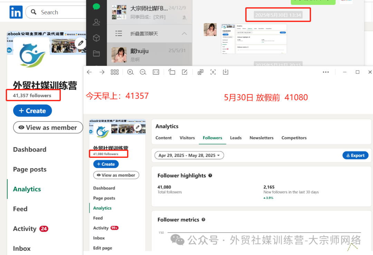This screenshot has height=255, width=373.
Task: Open Activity with 99+ badge
Action: (106, 228)
